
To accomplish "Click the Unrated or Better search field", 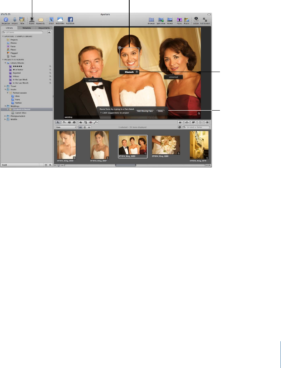I will tap(196, 127).
